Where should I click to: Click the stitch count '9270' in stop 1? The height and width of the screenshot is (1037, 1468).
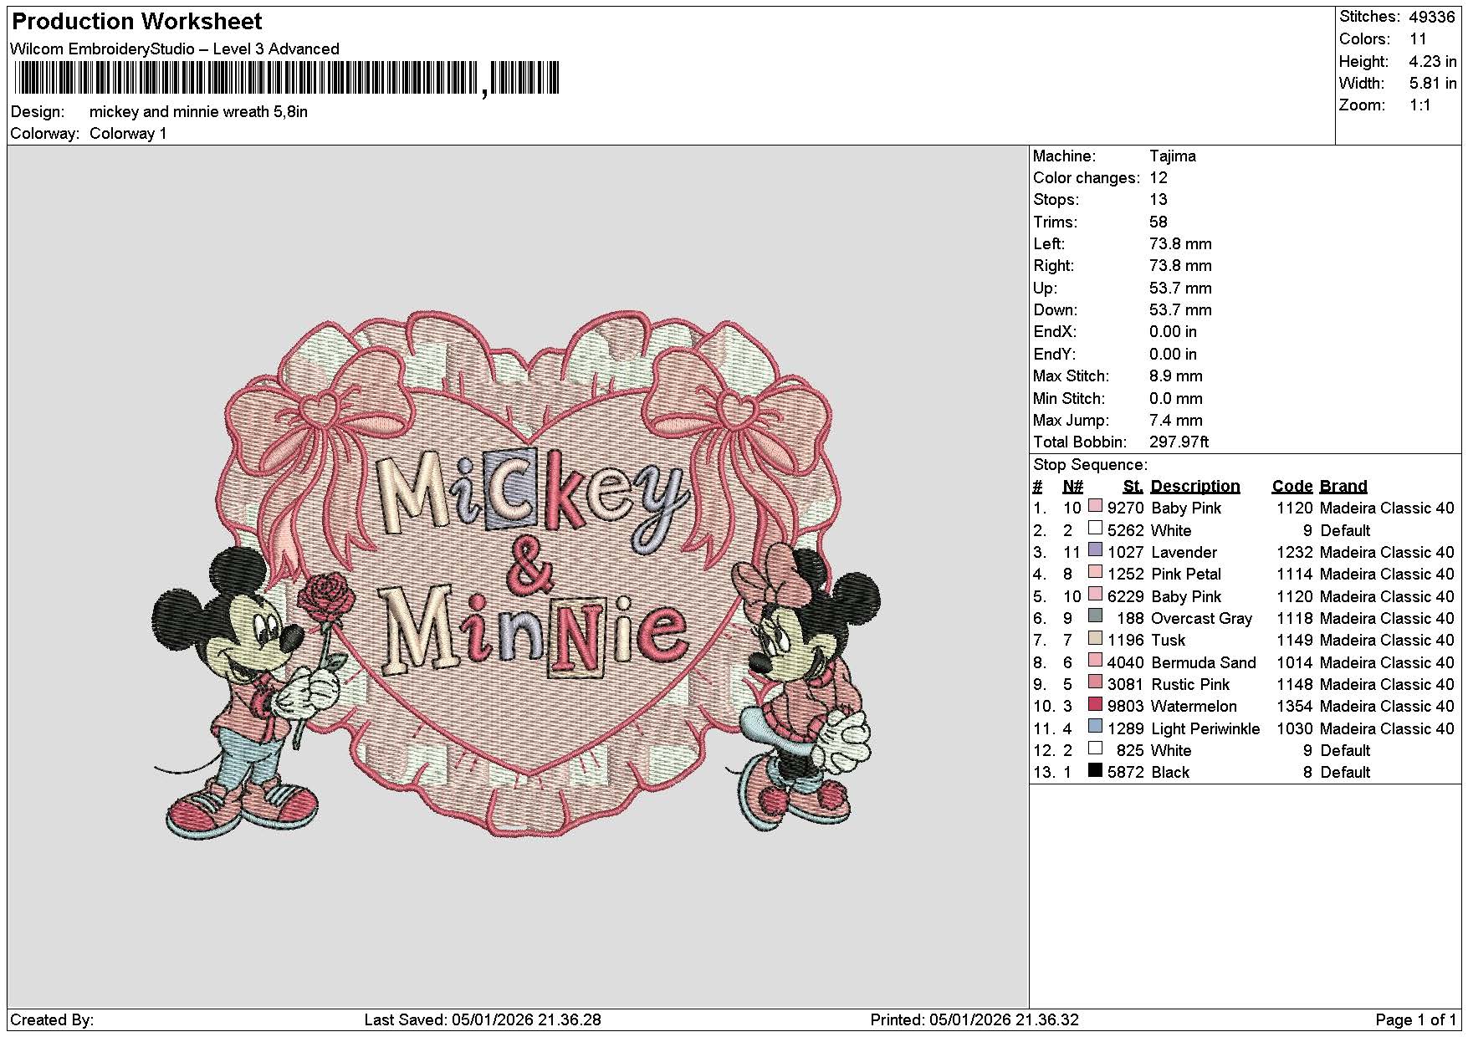click(1125, 508)
